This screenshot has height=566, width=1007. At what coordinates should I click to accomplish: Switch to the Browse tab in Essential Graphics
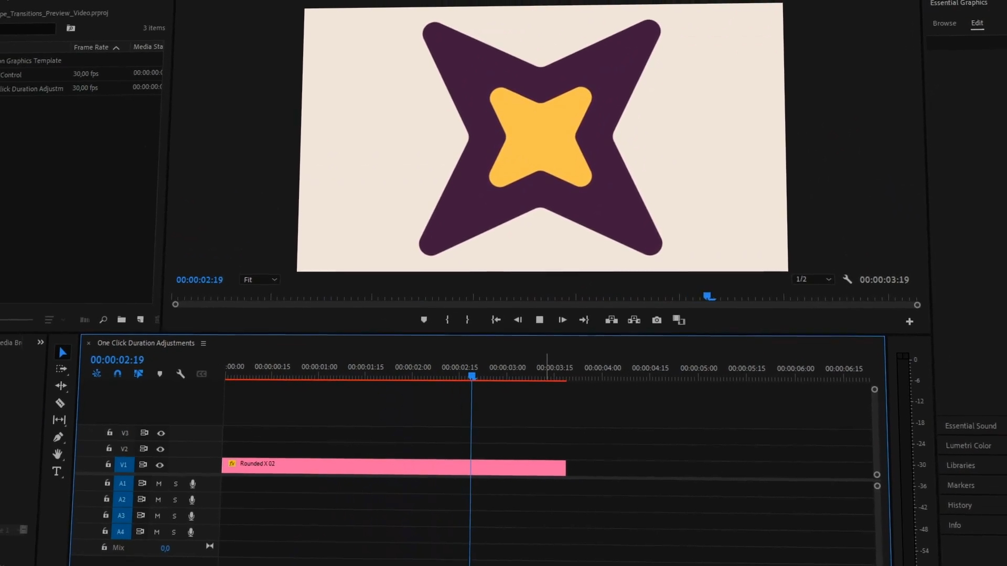click(944, 23)
